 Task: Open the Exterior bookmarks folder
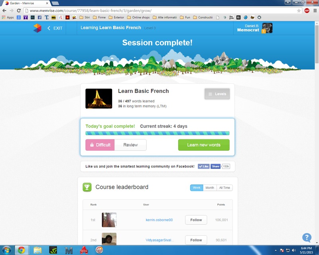click(x=116, y=18)
